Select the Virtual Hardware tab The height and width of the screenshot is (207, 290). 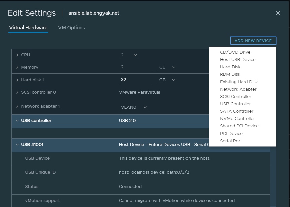click(x=28, y=28)
